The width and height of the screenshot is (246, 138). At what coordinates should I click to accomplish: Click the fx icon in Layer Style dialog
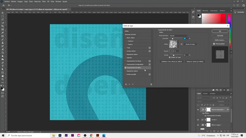pyautogui.click(x=126, y=84)
